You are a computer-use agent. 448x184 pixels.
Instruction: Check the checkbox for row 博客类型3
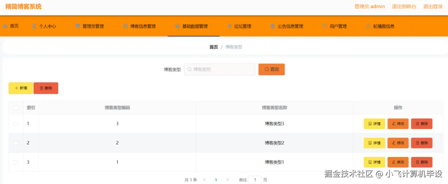pos(16,124)
